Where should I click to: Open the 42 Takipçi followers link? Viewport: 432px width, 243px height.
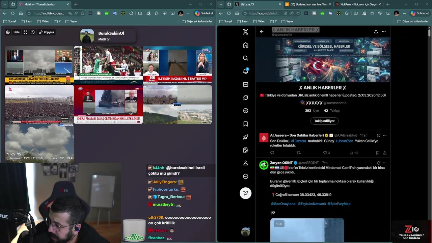point(332,110)
